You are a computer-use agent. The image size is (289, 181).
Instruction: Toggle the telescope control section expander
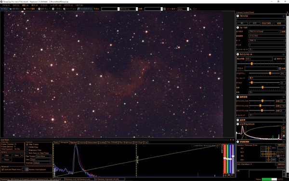pyautogui.click(x=238, y=141)
